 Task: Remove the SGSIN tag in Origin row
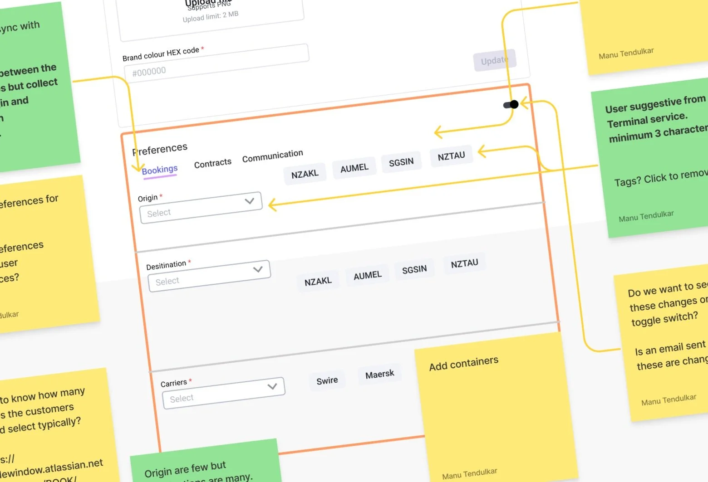click(x=401, y=162)
